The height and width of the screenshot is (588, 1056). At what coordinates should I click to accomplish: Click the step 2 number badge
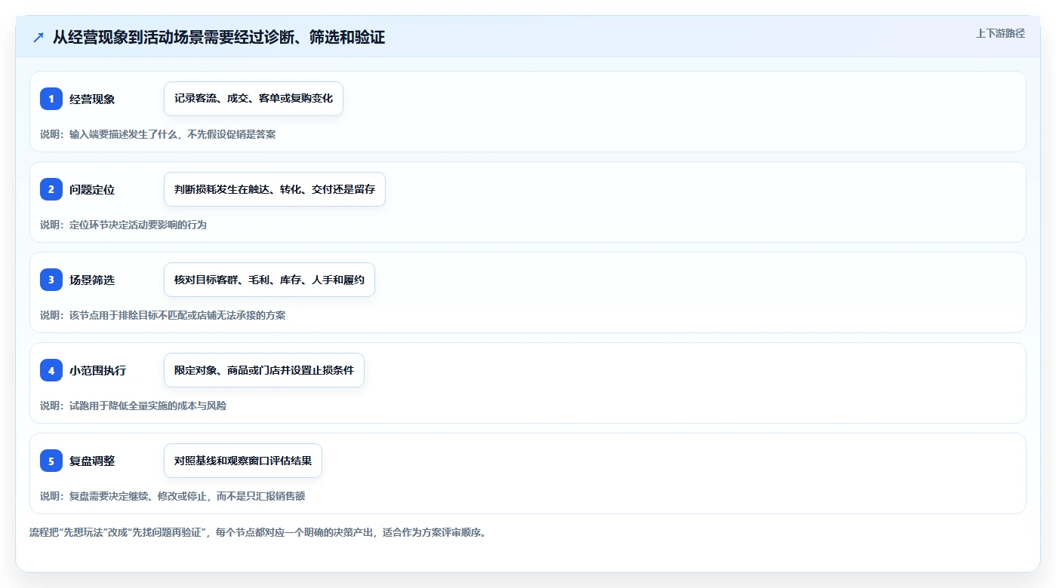[x=51, y=189]
